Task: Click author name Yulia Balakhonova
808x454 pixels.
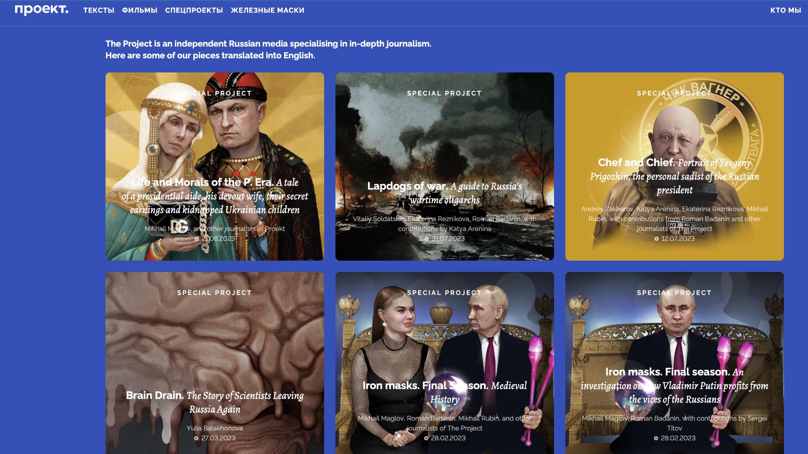Action: tap(215, 428)
